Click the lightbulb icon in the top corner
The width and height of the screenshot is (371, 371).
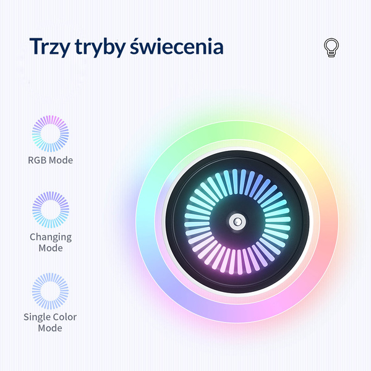pyautogui.click(x=331, y=48)
